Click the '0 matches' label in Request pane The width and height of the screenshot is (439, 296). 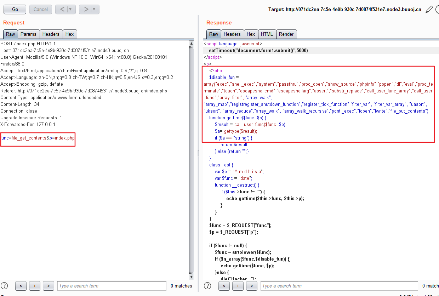point(181,286)
